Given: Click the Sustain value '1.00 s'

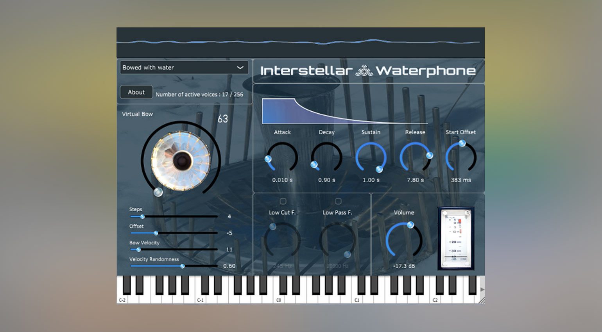Looking at the screenshot, I should click(x=371, y=180).
